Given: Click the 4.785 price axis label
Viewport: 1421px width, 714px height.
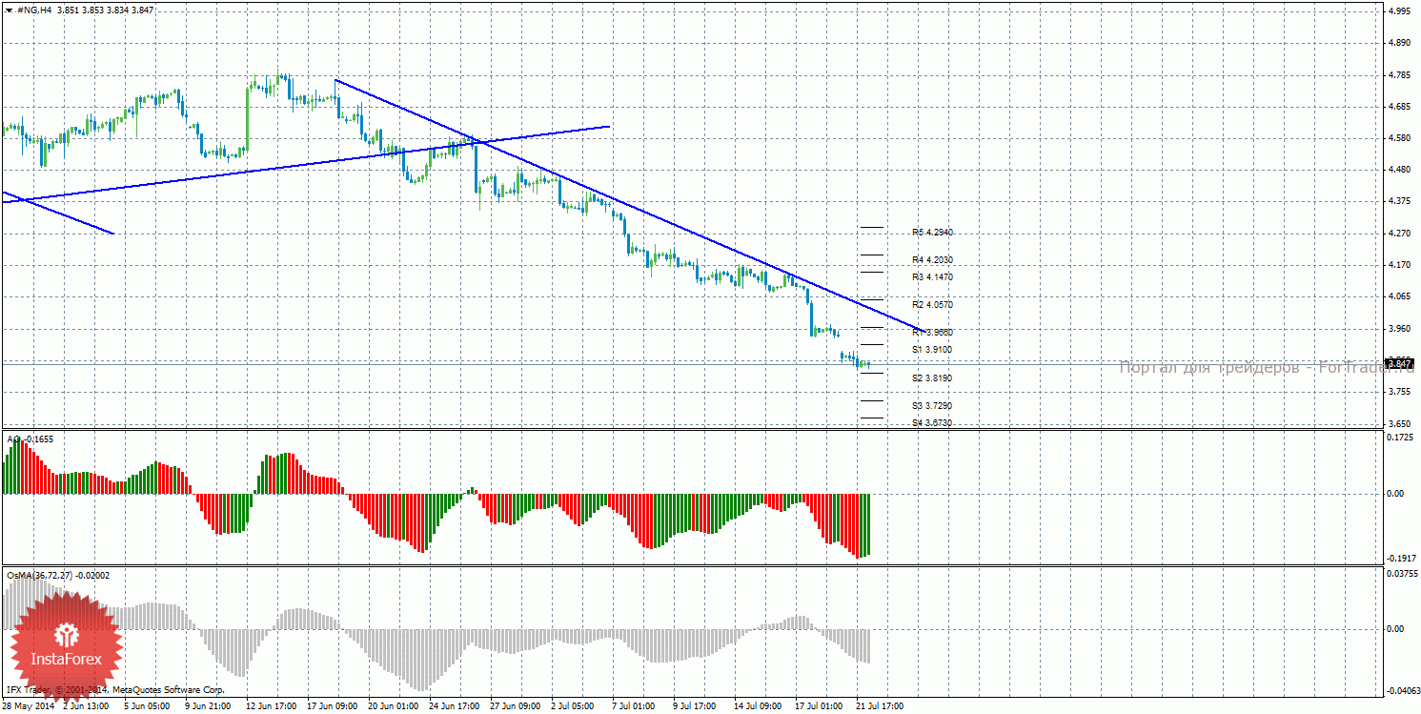Looking at the screenshot, I should [1399, 74].
